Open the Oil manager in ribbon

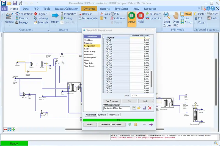coord(104,18)
